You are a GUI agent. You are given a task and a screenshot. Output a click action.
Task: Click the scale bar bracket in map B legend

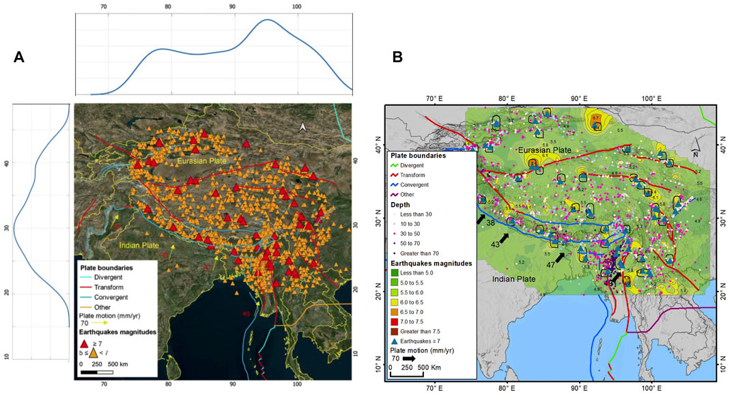coord(406,374)
